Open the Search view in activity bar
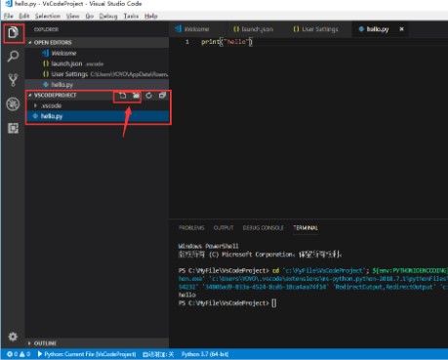Viewport: 448px width, 360px height. click(13, 57)
